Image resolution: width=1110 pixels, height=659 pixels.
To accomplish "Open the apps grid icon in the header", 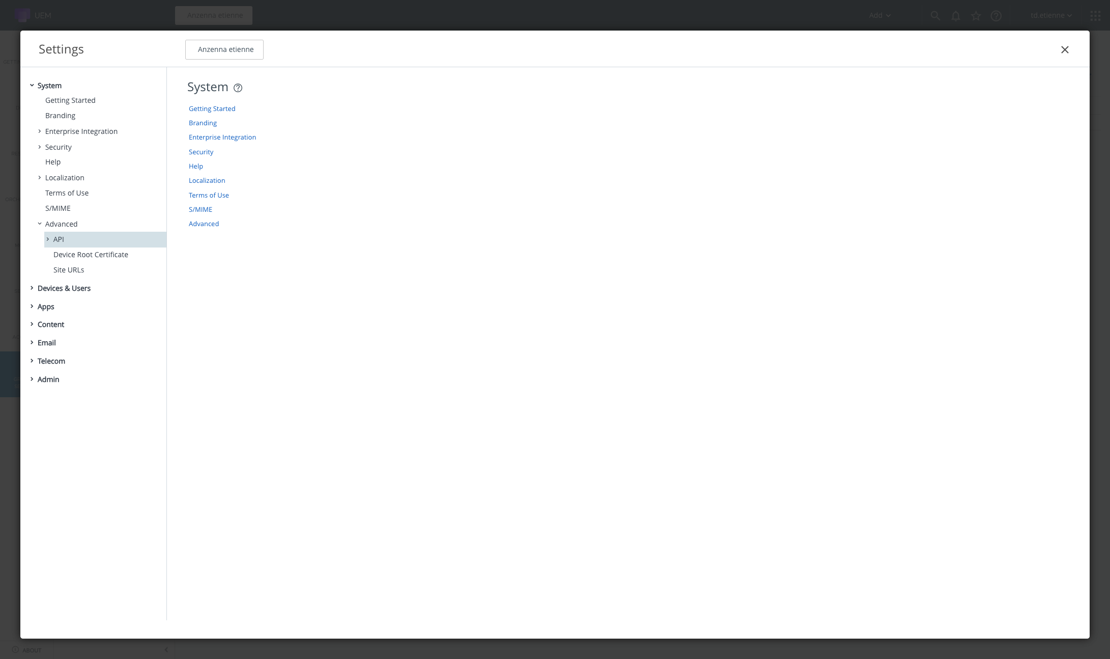I will pos(1095,16).
